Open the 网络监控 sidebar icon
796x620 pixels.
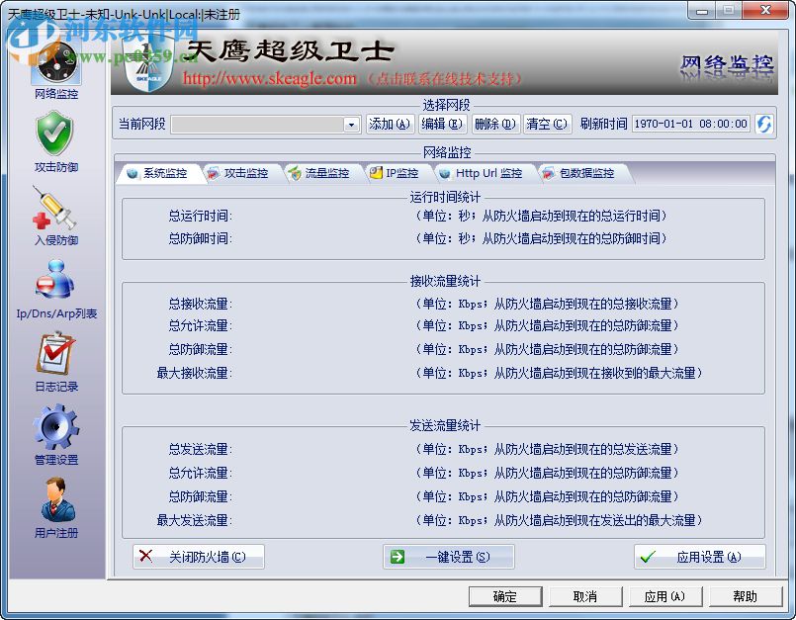click(x=54, y=64)
